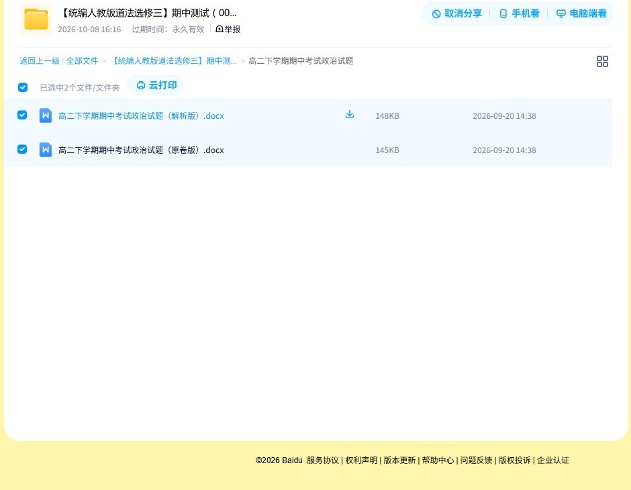Click the yellow shared folder icon

point(36,19)
